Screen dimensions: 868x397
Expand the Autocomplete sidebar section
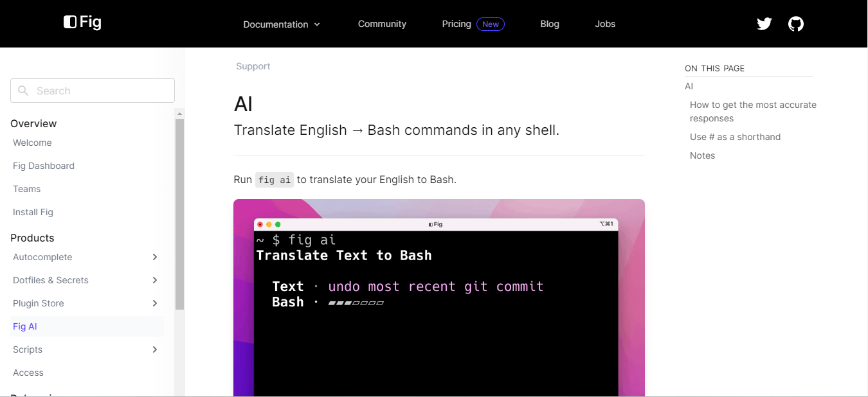[154, 257]
